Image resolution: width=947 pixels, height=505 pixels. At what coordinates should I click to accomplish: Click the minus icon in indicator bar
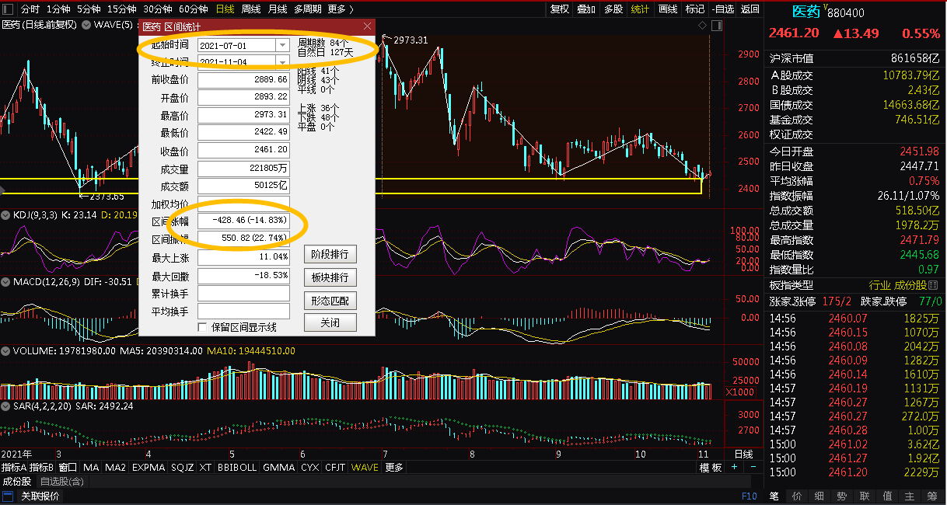(x=753, y=468)
